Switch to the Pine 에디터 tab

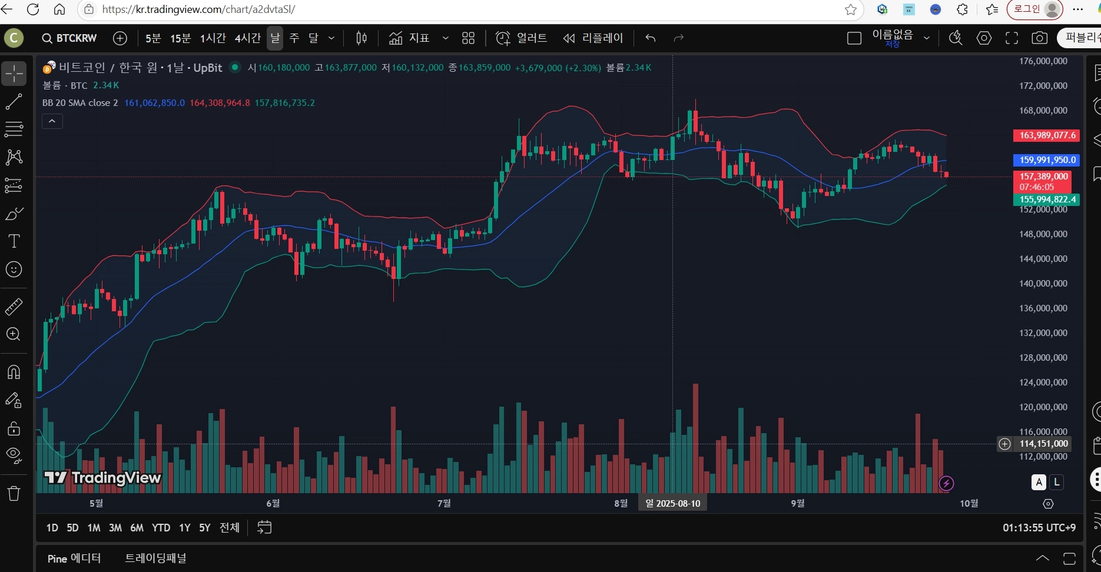pyautogui.click(x=74, y=558)
